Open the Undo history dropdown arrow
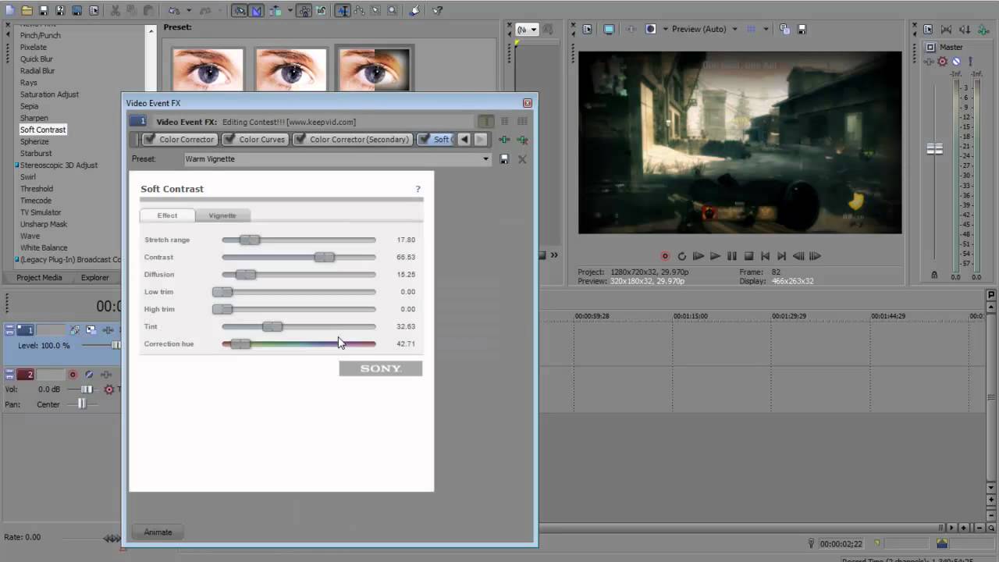 point(188,11)
